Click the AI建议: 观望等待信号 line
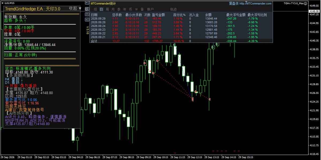The height and width of the screenshot is (160, 321). tap(24, 110)
